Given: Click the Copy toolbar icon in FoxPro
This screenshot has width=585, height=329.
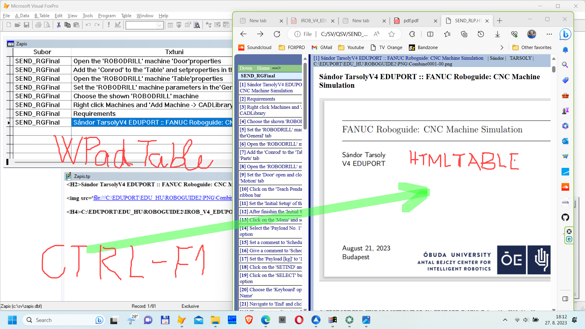Looking at the screenshot, I should click(67, 25).
